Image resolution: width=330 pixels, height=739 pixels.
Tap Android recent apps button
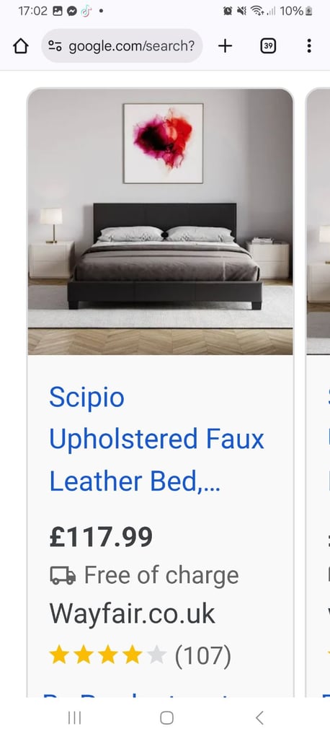[x=74, y=718]
